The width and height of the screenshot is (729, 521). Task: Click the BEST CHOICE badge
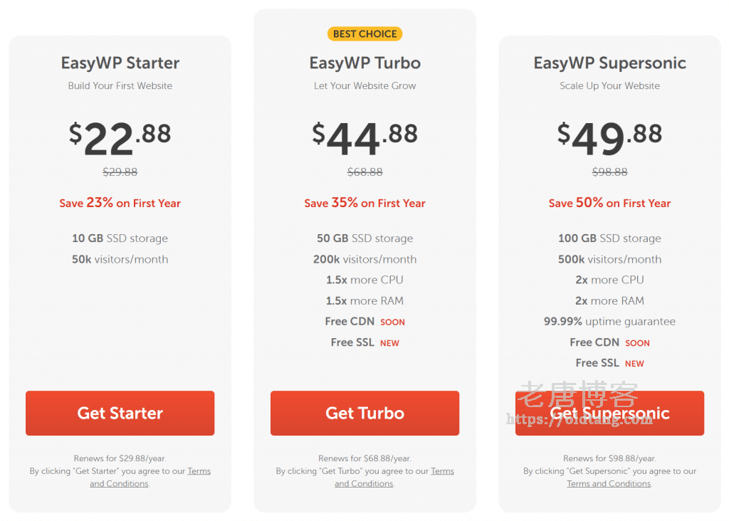point(365,34)
